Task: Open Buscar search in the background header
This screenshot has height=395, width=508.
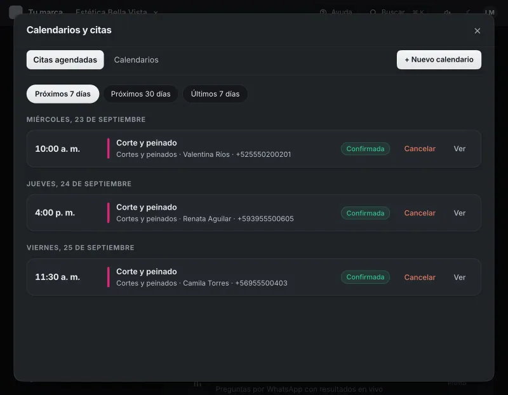Action: (398, 12)
